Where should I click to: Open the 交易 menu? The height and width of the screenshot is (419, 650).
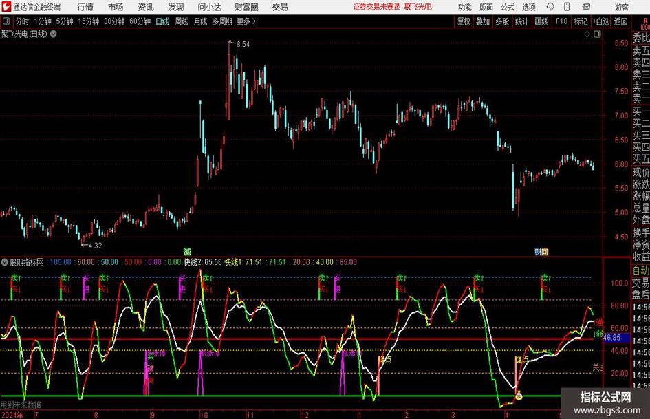[280, 7]
